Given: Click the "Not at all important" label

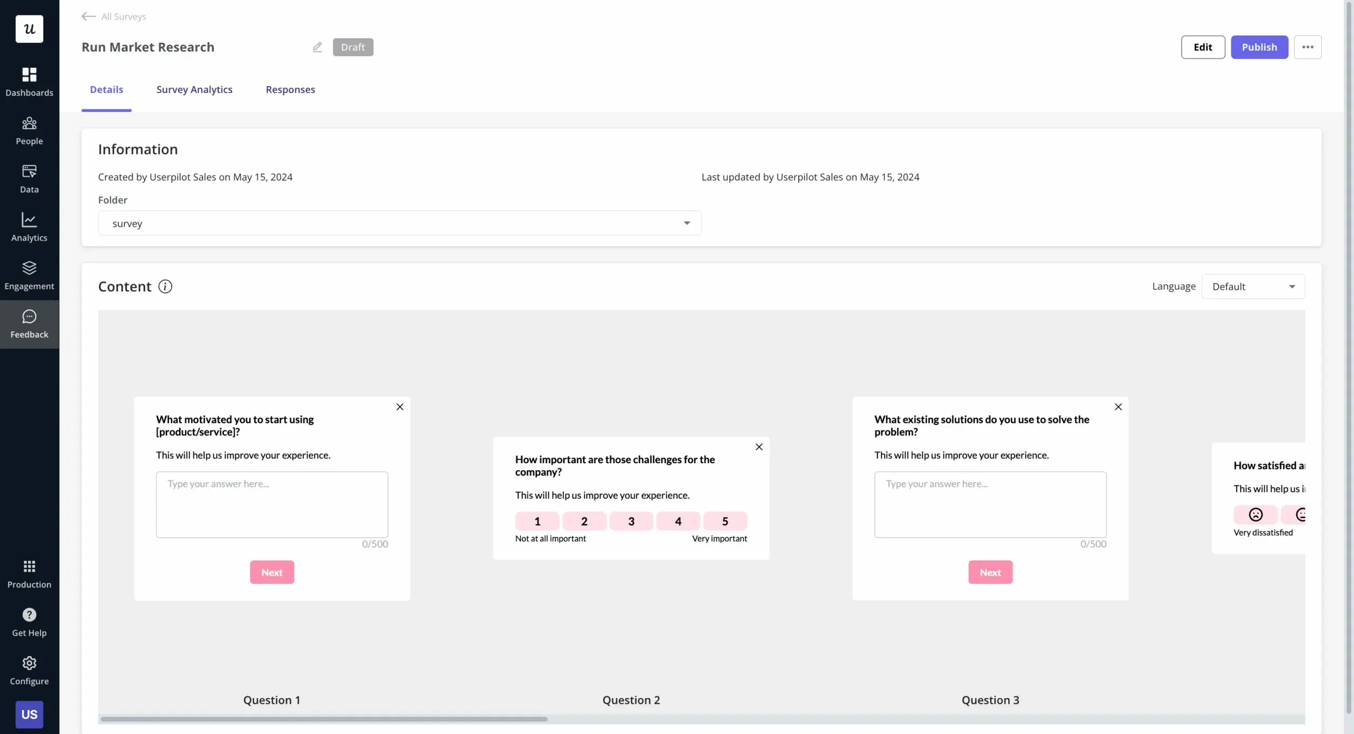Looking at the screenshot, I should coord(551,538).
